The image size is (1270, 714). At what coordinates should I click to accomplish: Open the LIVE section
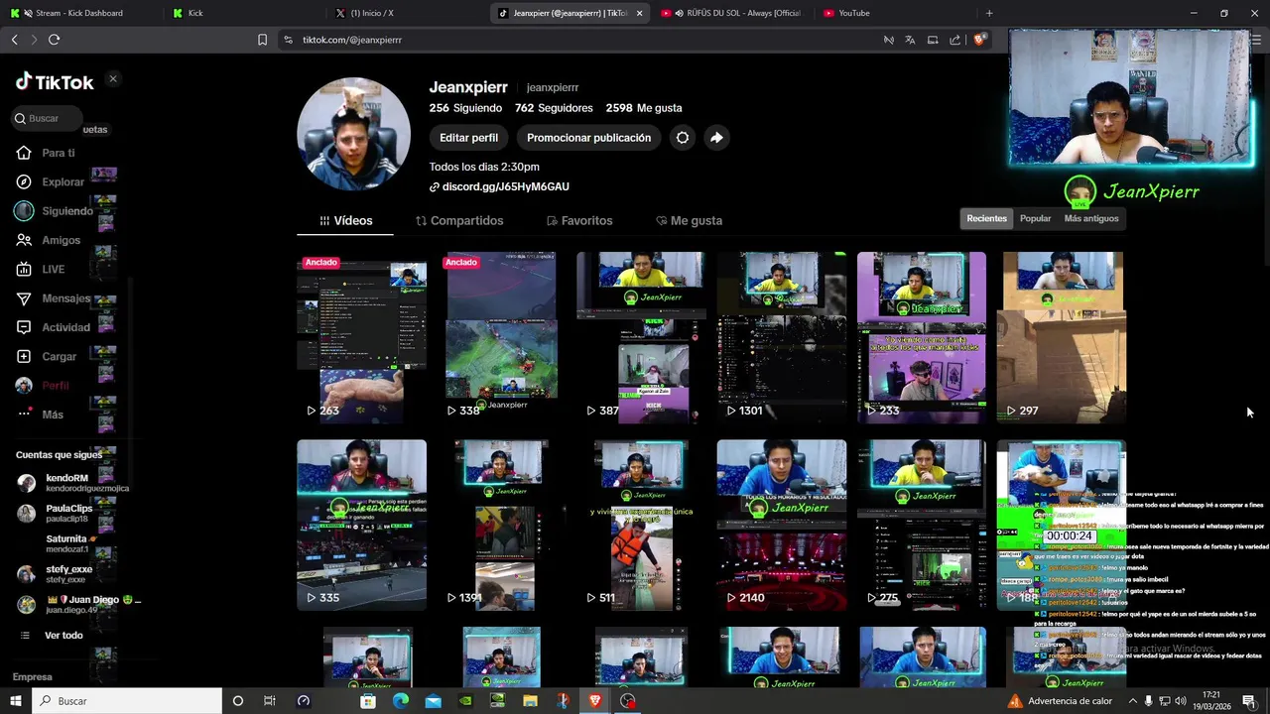pos(53,269)
